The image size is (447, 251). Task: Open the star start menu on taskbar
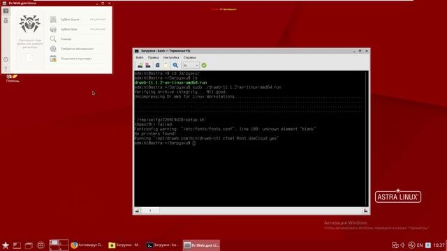[x=6, y=245]
